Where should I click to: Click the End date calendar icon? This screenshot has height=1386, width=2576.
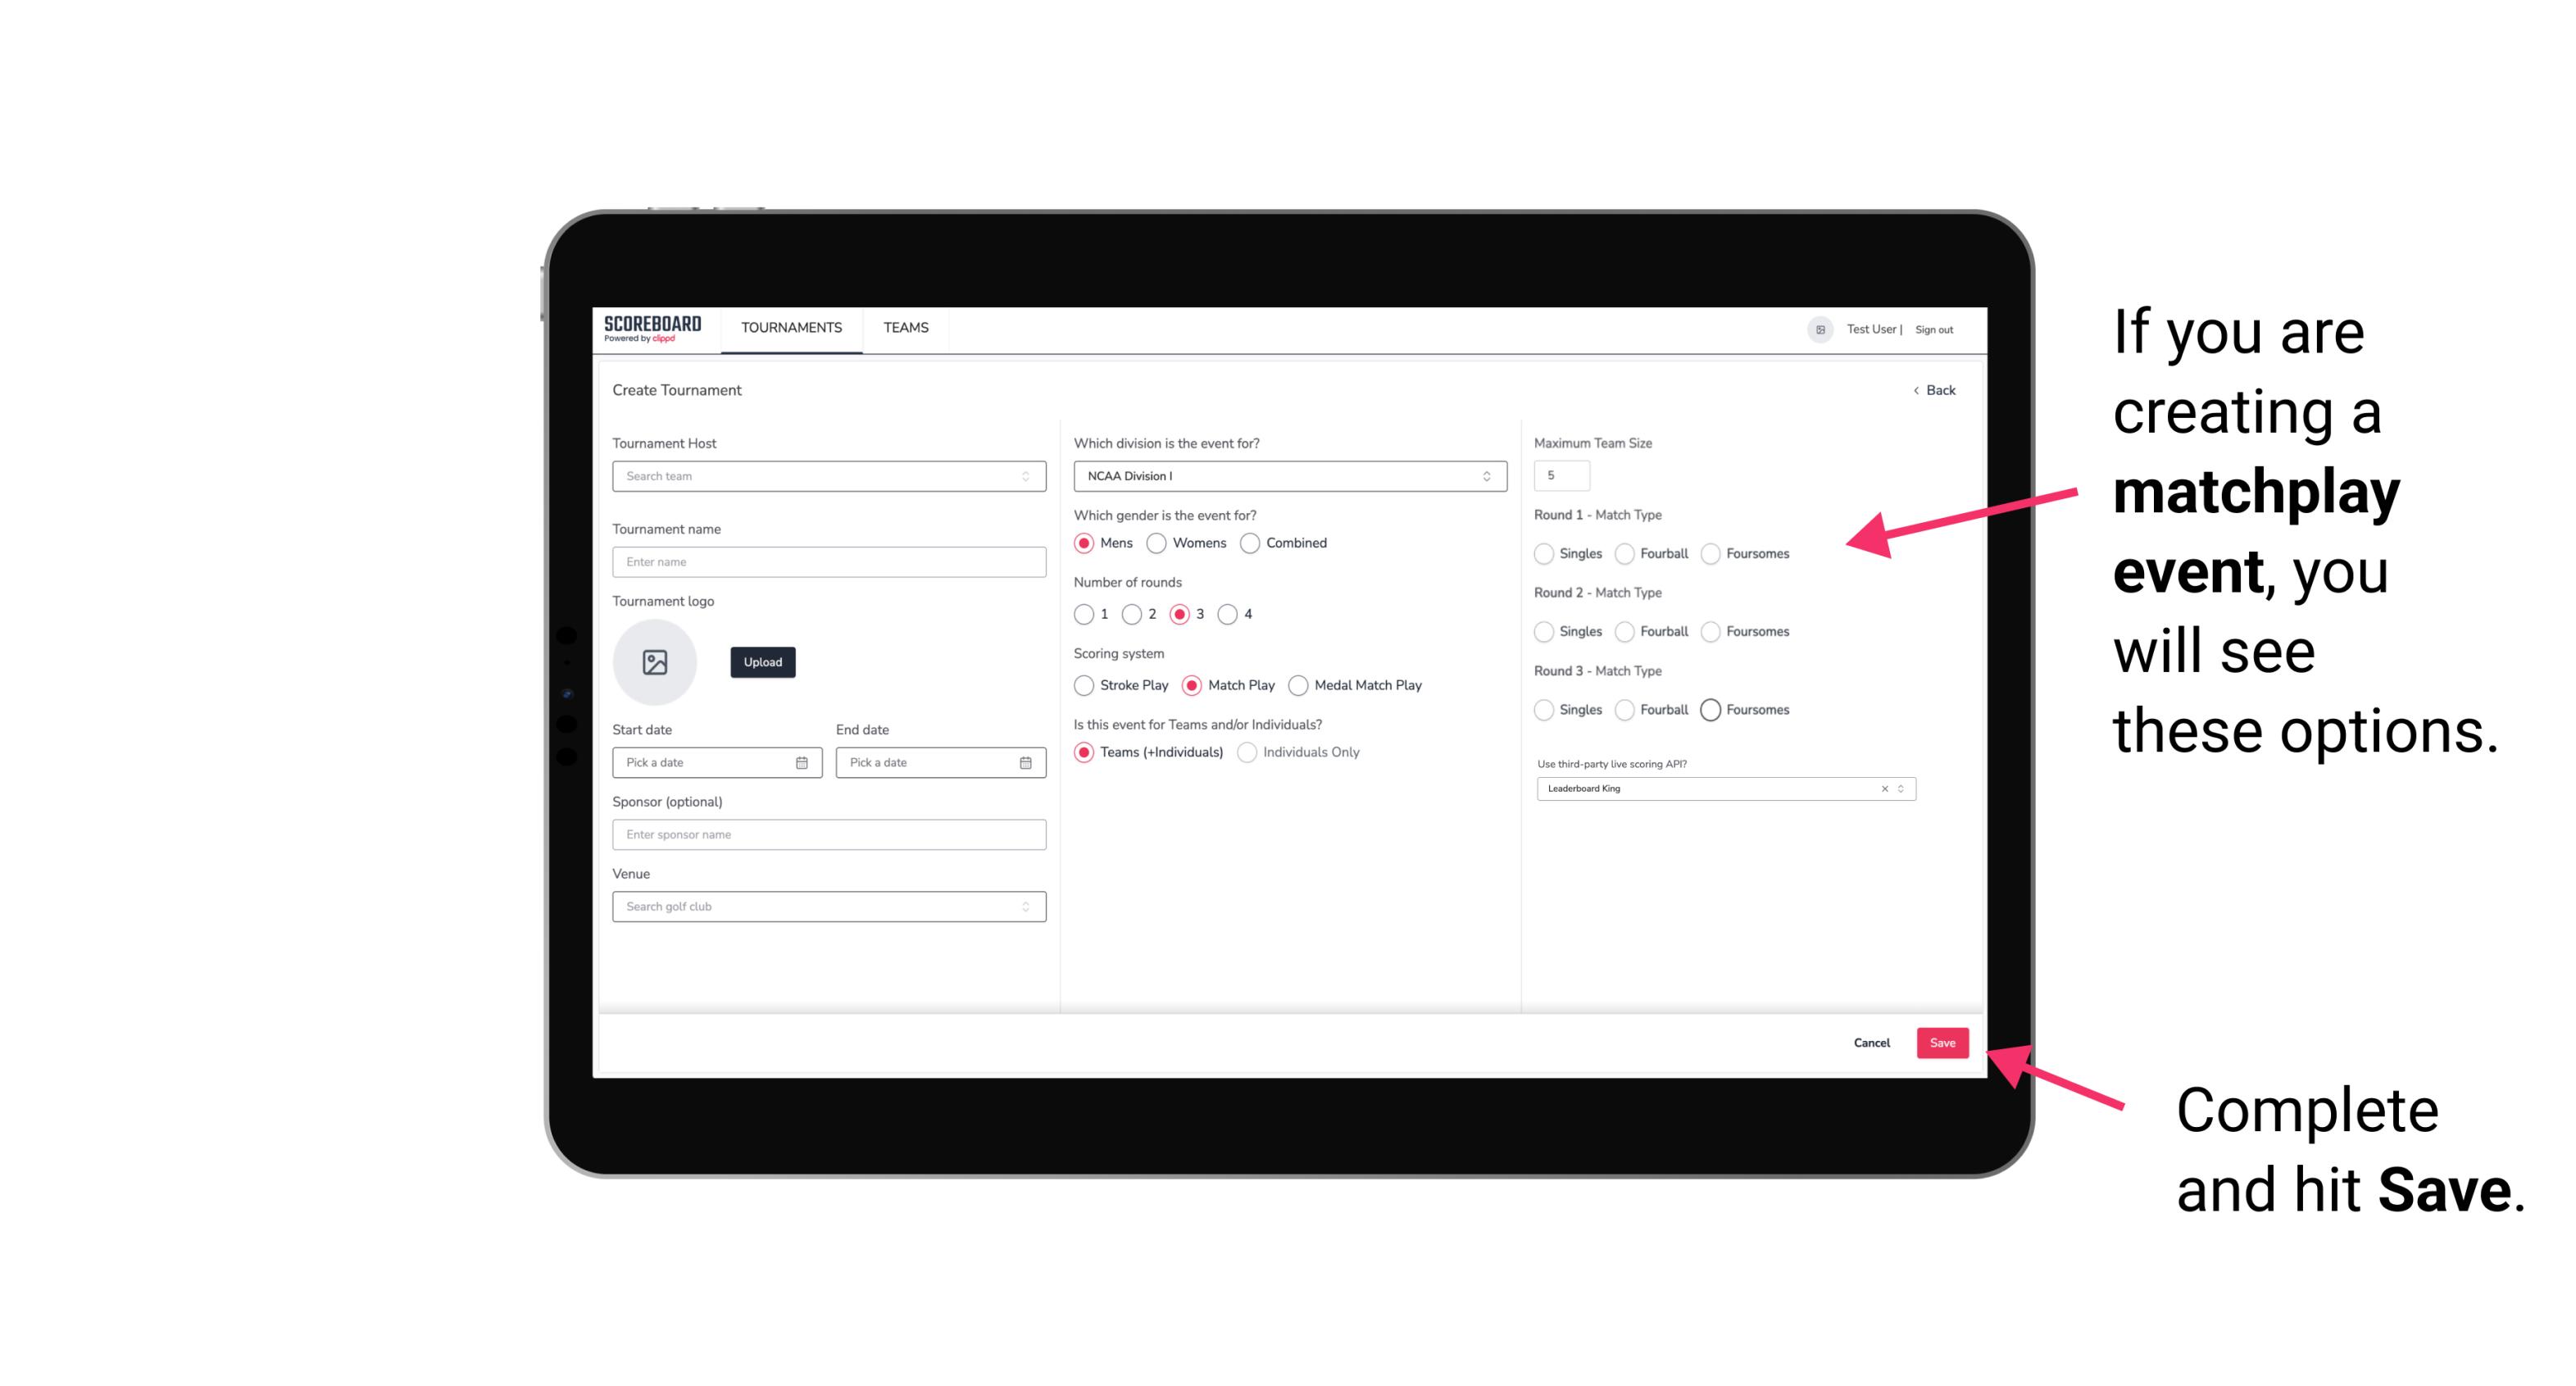pos(1025,761)
